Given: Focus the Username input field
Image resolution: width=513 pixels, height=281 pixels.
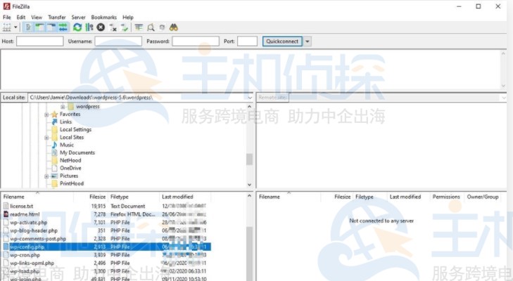Looking at the screenshot, I should (118, 41).
